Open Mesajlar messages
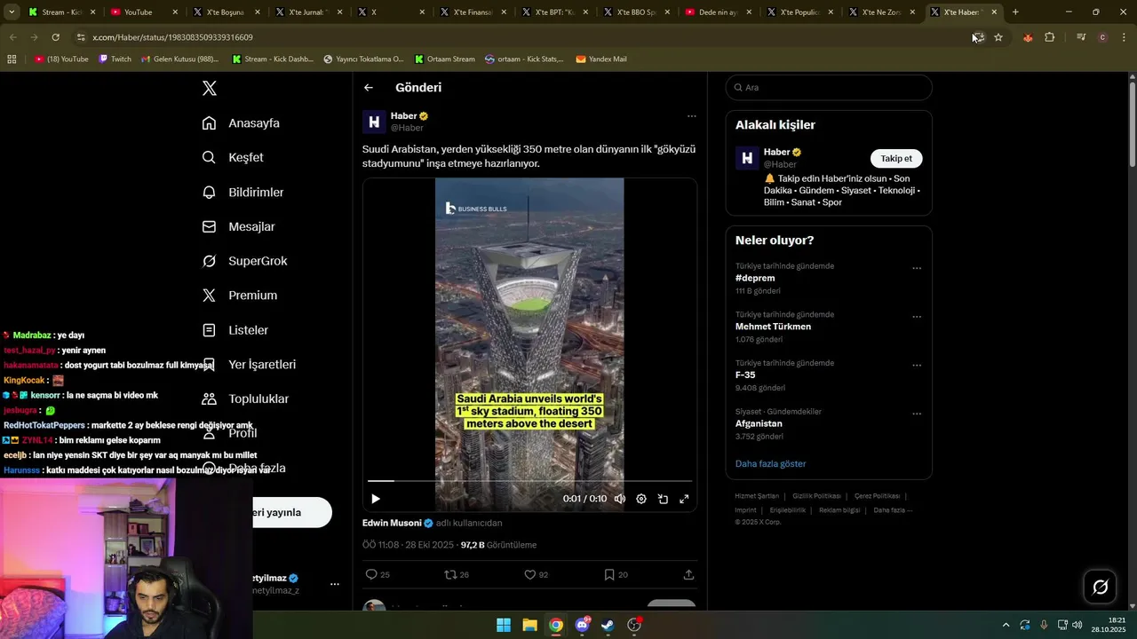 point(238,226)
